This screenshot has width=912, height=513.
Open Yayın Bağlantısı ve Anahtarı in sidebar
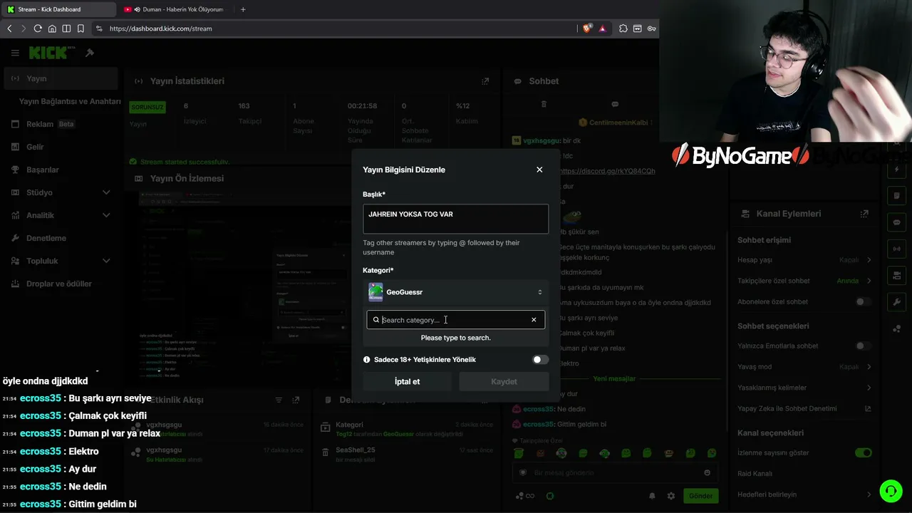[70, 101]
